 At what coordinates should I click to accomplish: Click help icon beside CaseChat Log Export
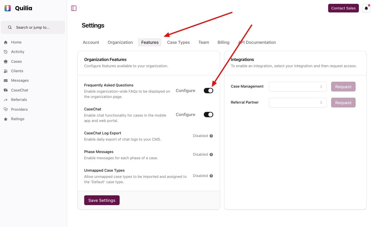[x=211, y=136]
